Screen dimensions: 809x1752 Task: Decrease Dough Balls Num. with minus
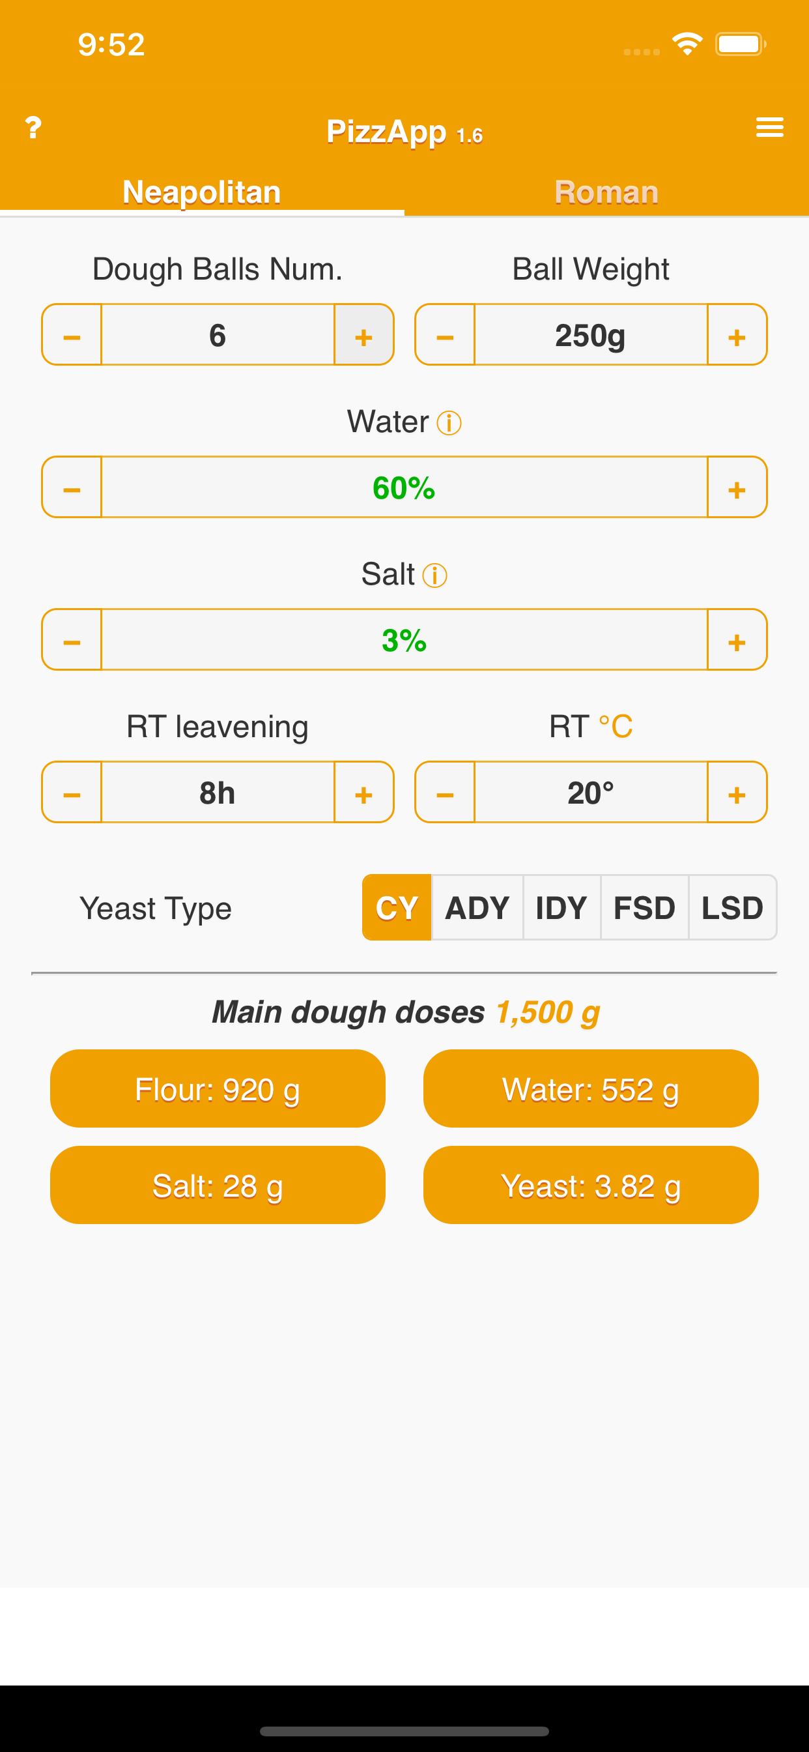[72, 334]
